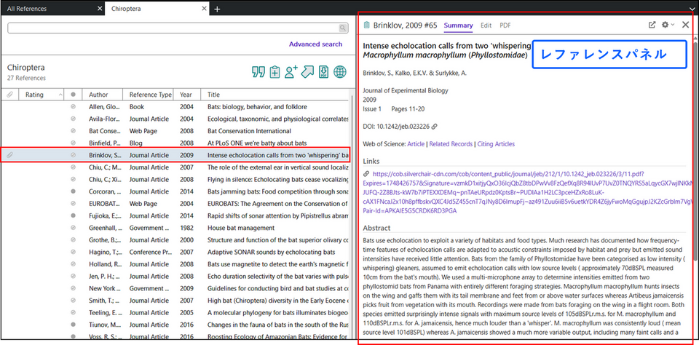
Task: Select the Brinklov 2009 Journal Article row
Action: coord(175,155)
